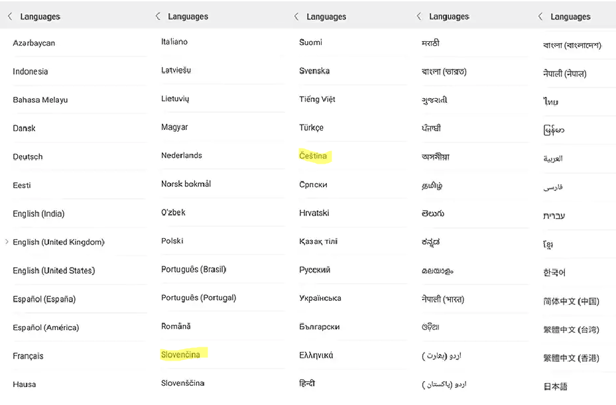Pick Español (España) option
The width and height of the screenshot is (616, 405).
44,299
